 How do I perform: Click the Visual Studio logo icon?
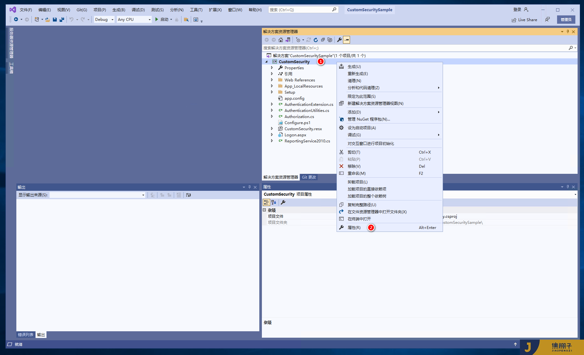click(x=13, y=10)
